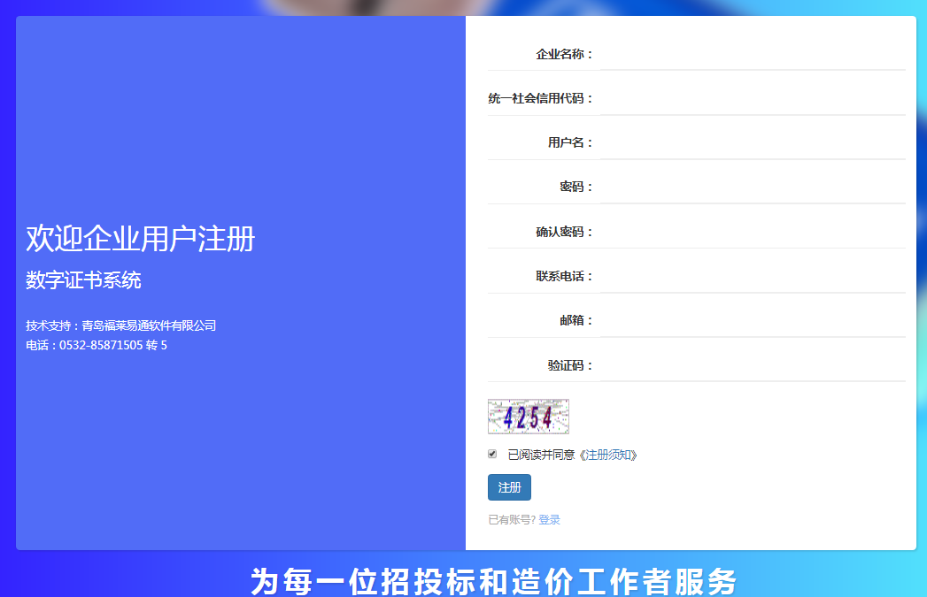Click the 验证码 input field
This screenshot has width=927, height=597.
click(752, 365)
